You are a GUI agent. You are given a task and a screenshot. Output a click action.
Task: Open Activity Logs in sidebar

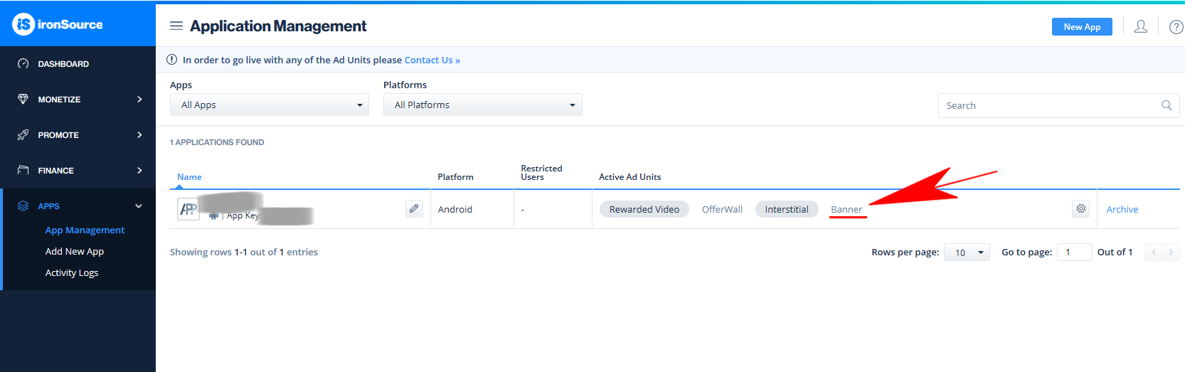72,272
